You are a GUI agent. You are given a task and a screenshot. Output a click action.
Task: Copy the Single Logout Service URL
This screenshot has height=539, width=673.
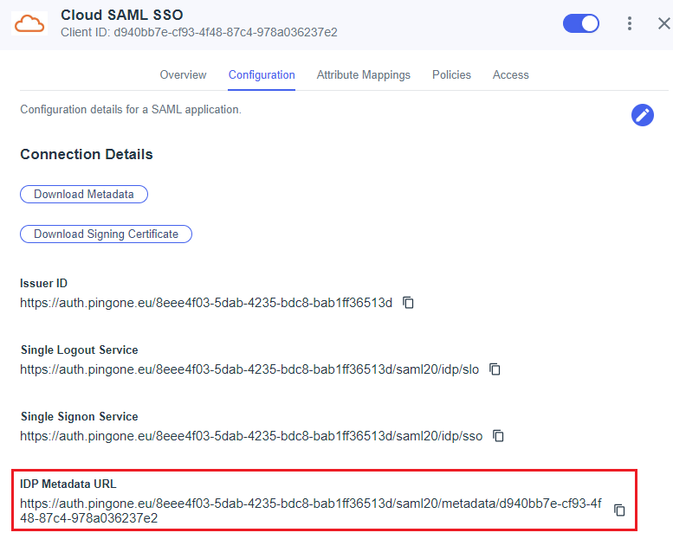tap(495, 369)
